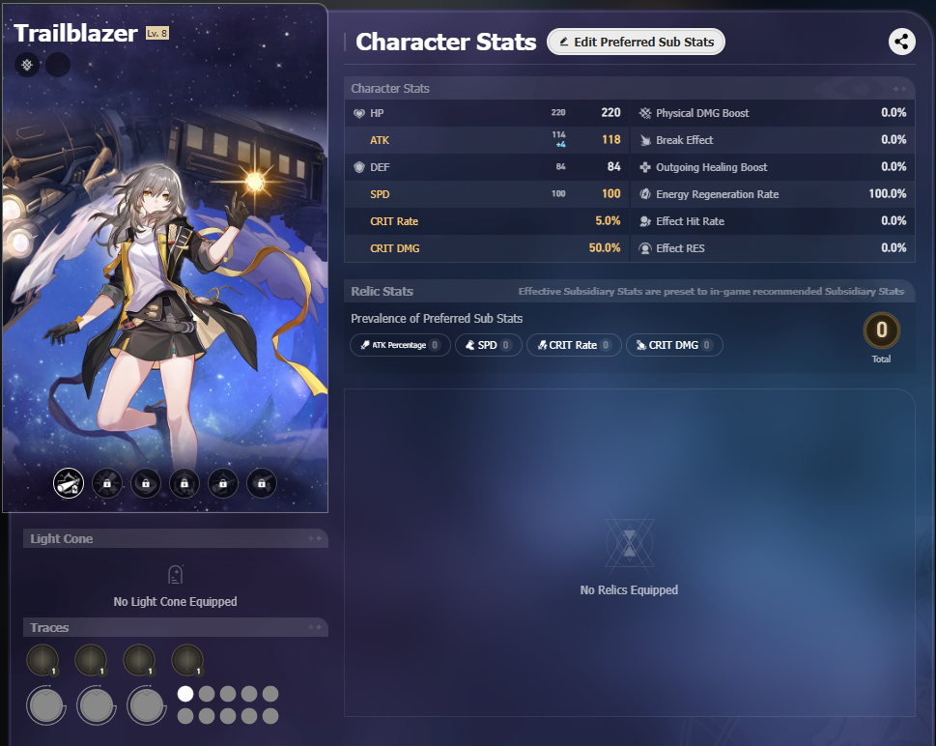The height and width of the screenshot is (746, 936).
Task: Click the Trailblazer name title
Action: 75,33
